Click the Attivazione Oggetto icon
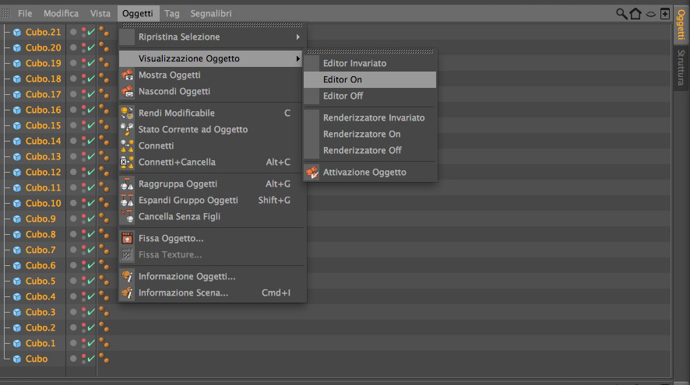This screenshot has width=690, height=385. click(312, 172)
